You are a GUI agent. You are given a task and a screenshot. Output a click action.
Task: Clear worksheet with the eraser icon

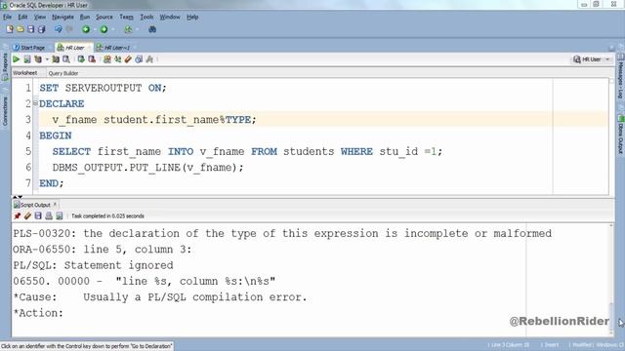[x=128, y=59]
